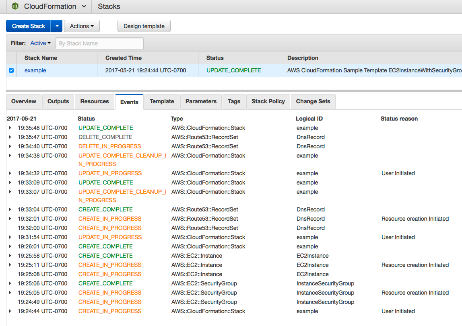This screenshot has height=326, width=462.
Task: Open the Active filter dropdown
Action: coord(40,43)
